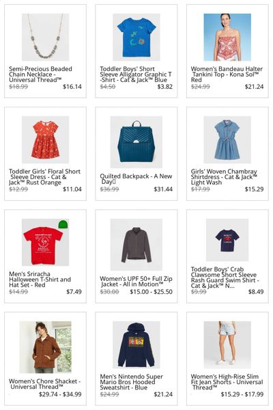The height and width of the screenshot is (410, 273).
Task: Open the Rust Orange floral dress image
Action: click(45, 139)
